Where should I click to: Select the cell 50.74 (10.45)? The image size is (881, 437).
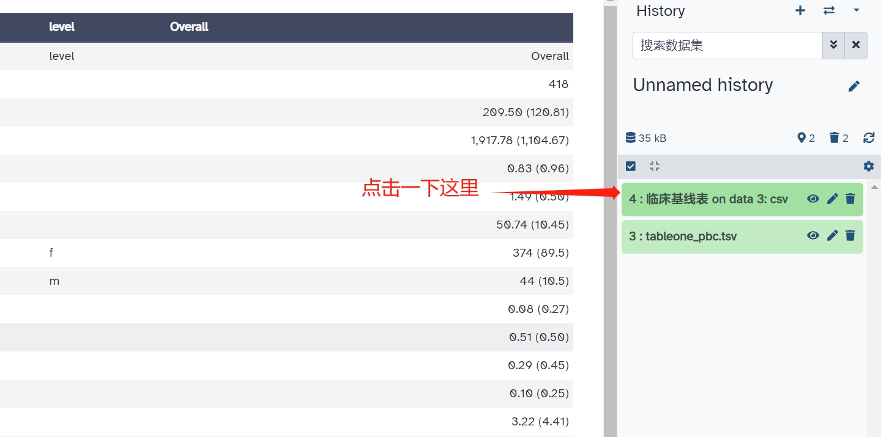(533, 225)
